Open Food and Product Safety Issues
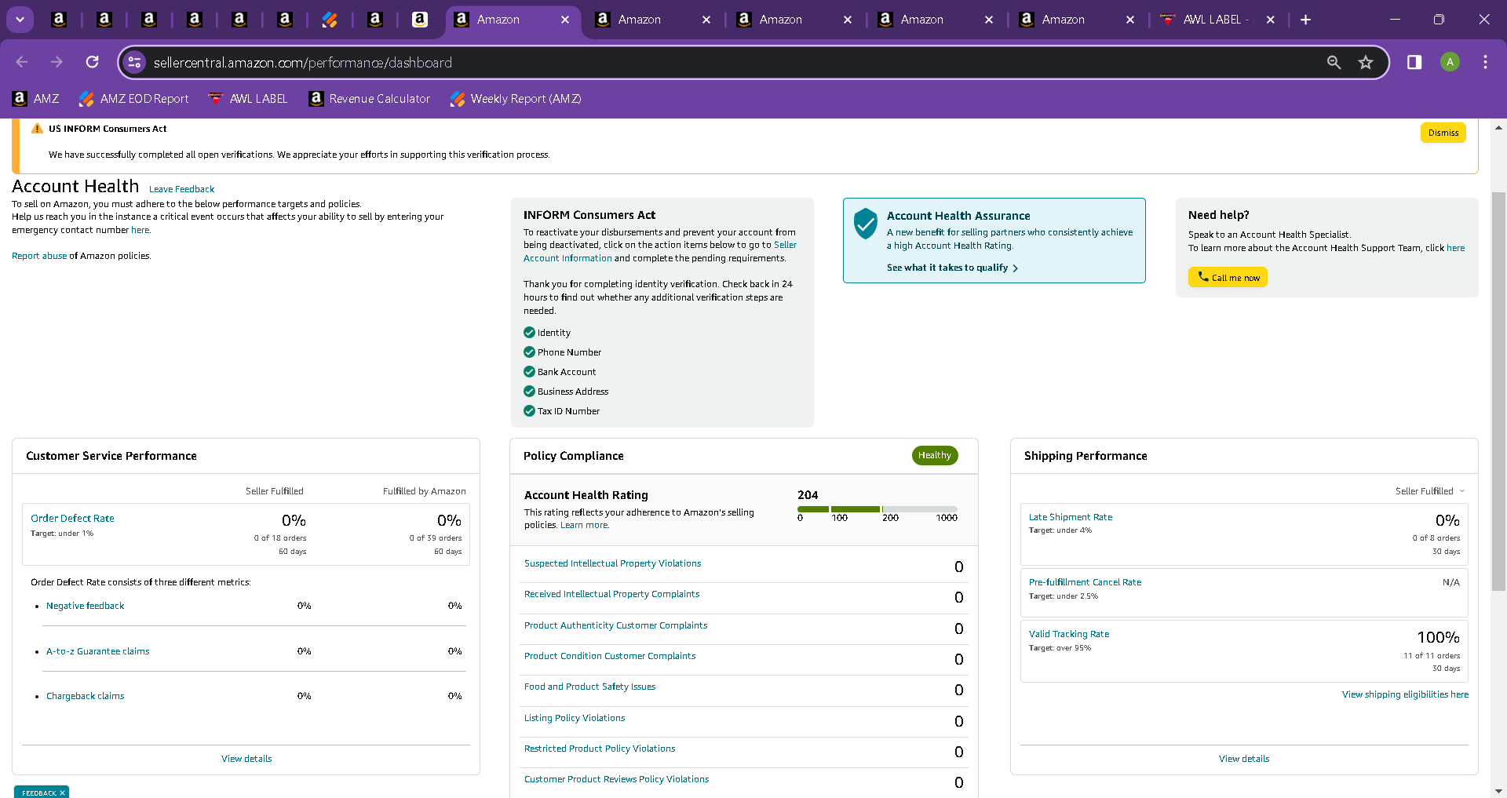The height and width of the screenshot is (798, 1507). point(589,687)
